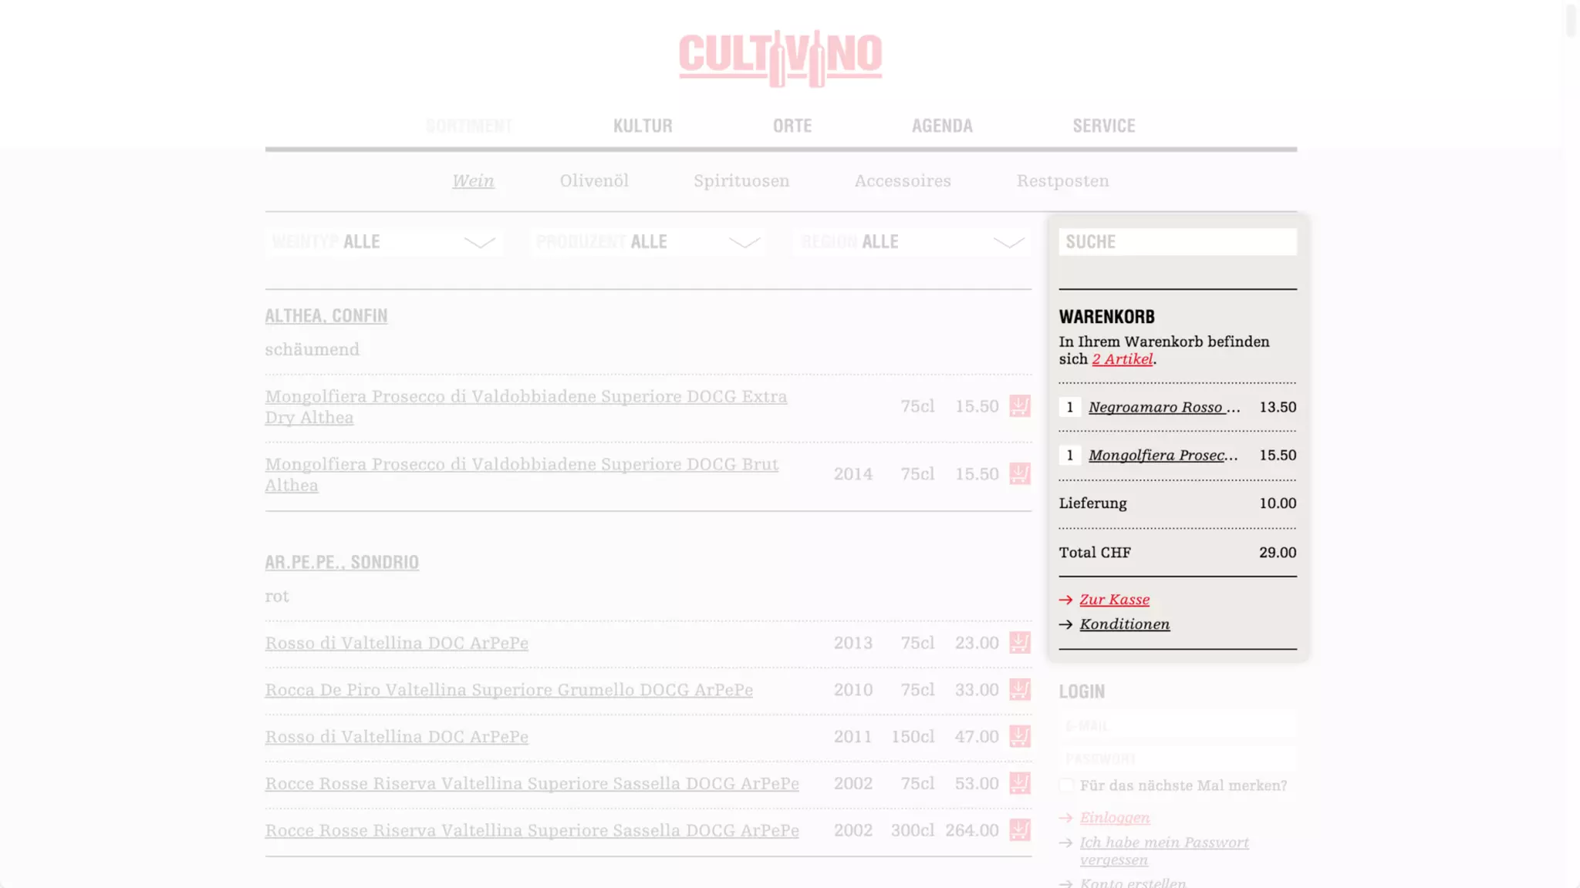Check 'Für das nächste Mal merken' box
Viewport: 1580px width, 888px height.
click(x=1066, y=785)
